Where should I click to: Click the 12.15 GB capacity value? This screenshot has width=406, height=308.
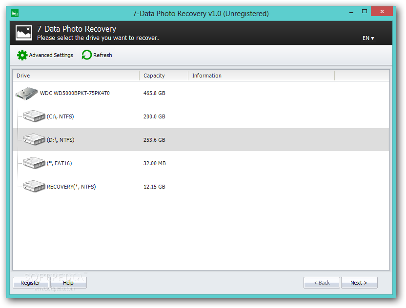154,187
